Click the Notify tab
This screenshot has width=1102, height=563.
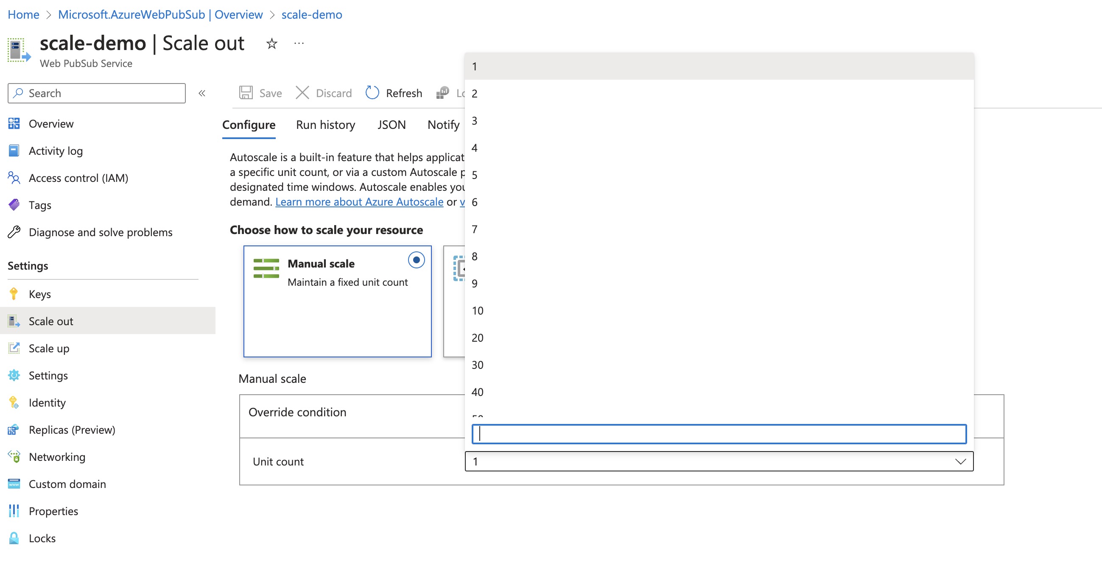(x=443, y=123)
